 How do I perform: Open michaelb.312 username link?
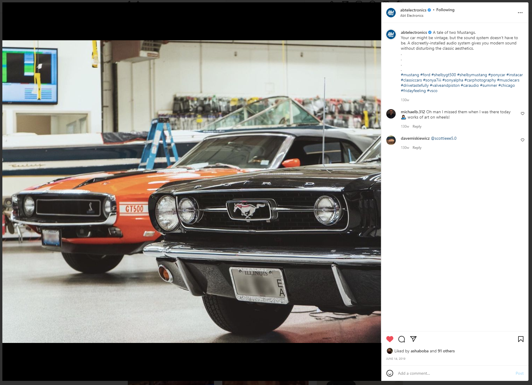(413, 112)
